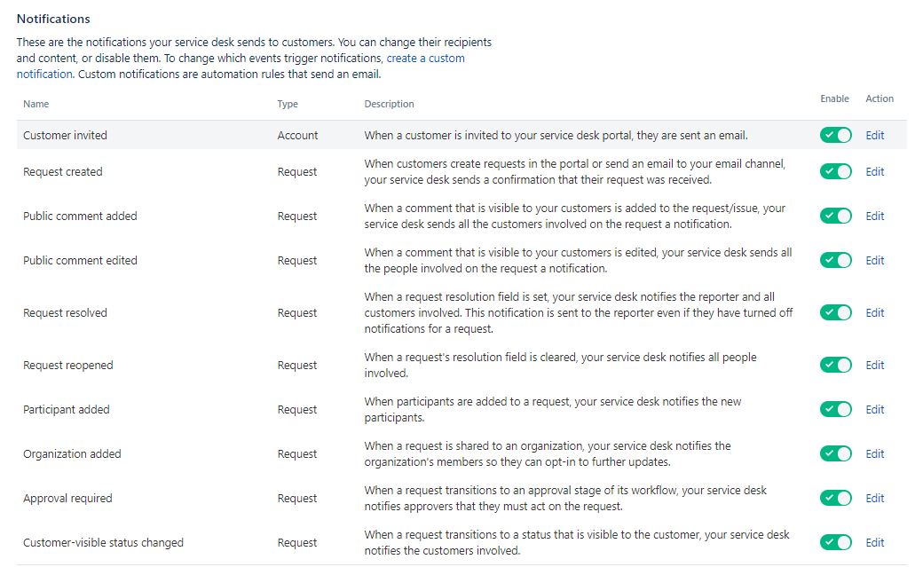Disable the Customer invited notification toggle
923x567 pixels.
(x=835, y=136)
